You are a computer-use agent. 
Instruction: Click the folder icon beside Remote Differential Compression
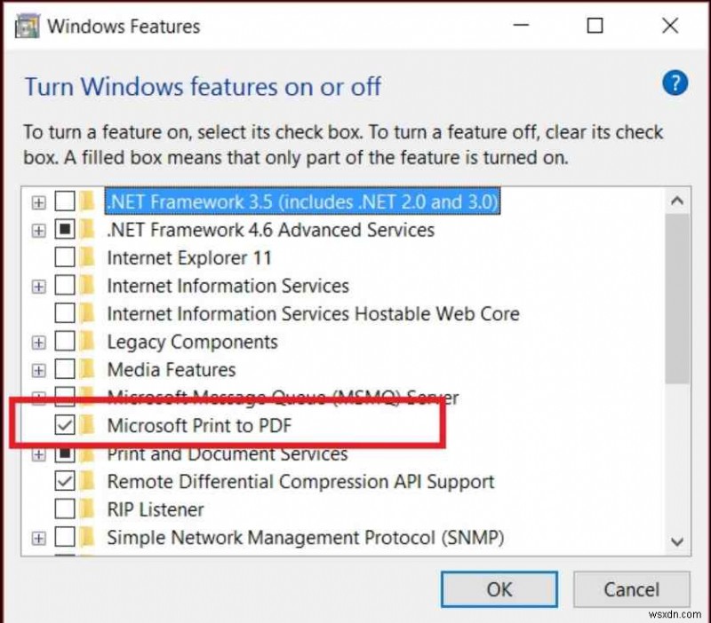(x=90, y=482)
